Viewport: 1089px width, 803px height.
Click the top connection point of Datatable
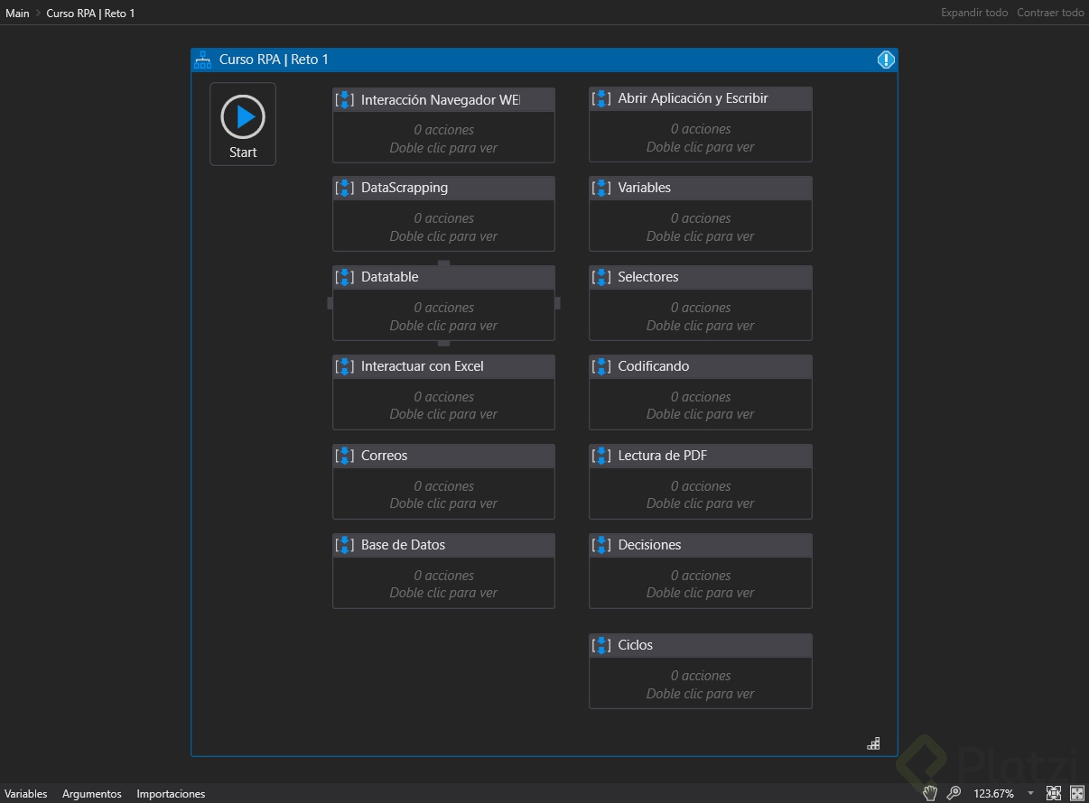tap(443, 263)
